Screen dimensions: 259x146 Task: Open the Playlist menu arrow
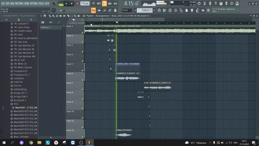[41, 16]
